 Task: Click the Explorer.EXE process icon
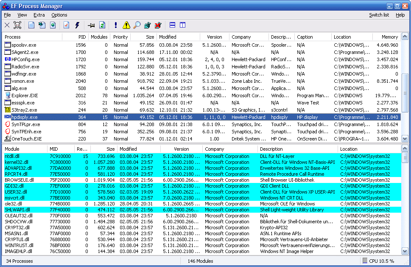point(8,95)
